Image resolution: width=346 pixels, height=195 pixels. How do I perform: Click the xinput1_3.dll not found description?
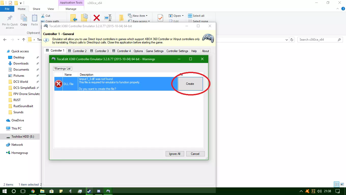click(x=128, y=84)
